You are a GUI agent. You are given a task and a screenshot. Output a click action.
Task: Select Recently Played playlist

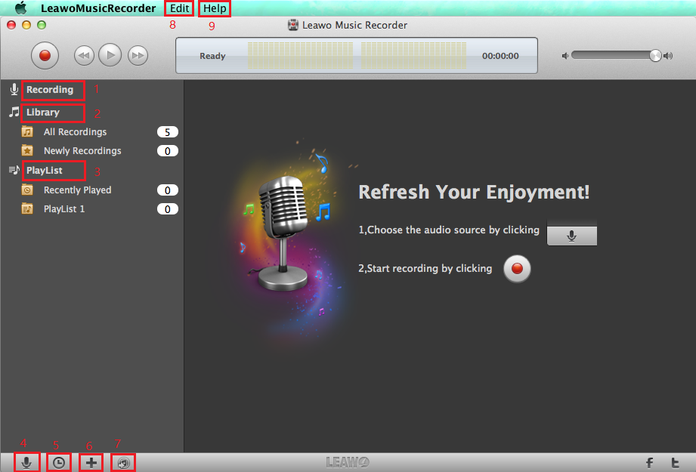pos(77,190)
